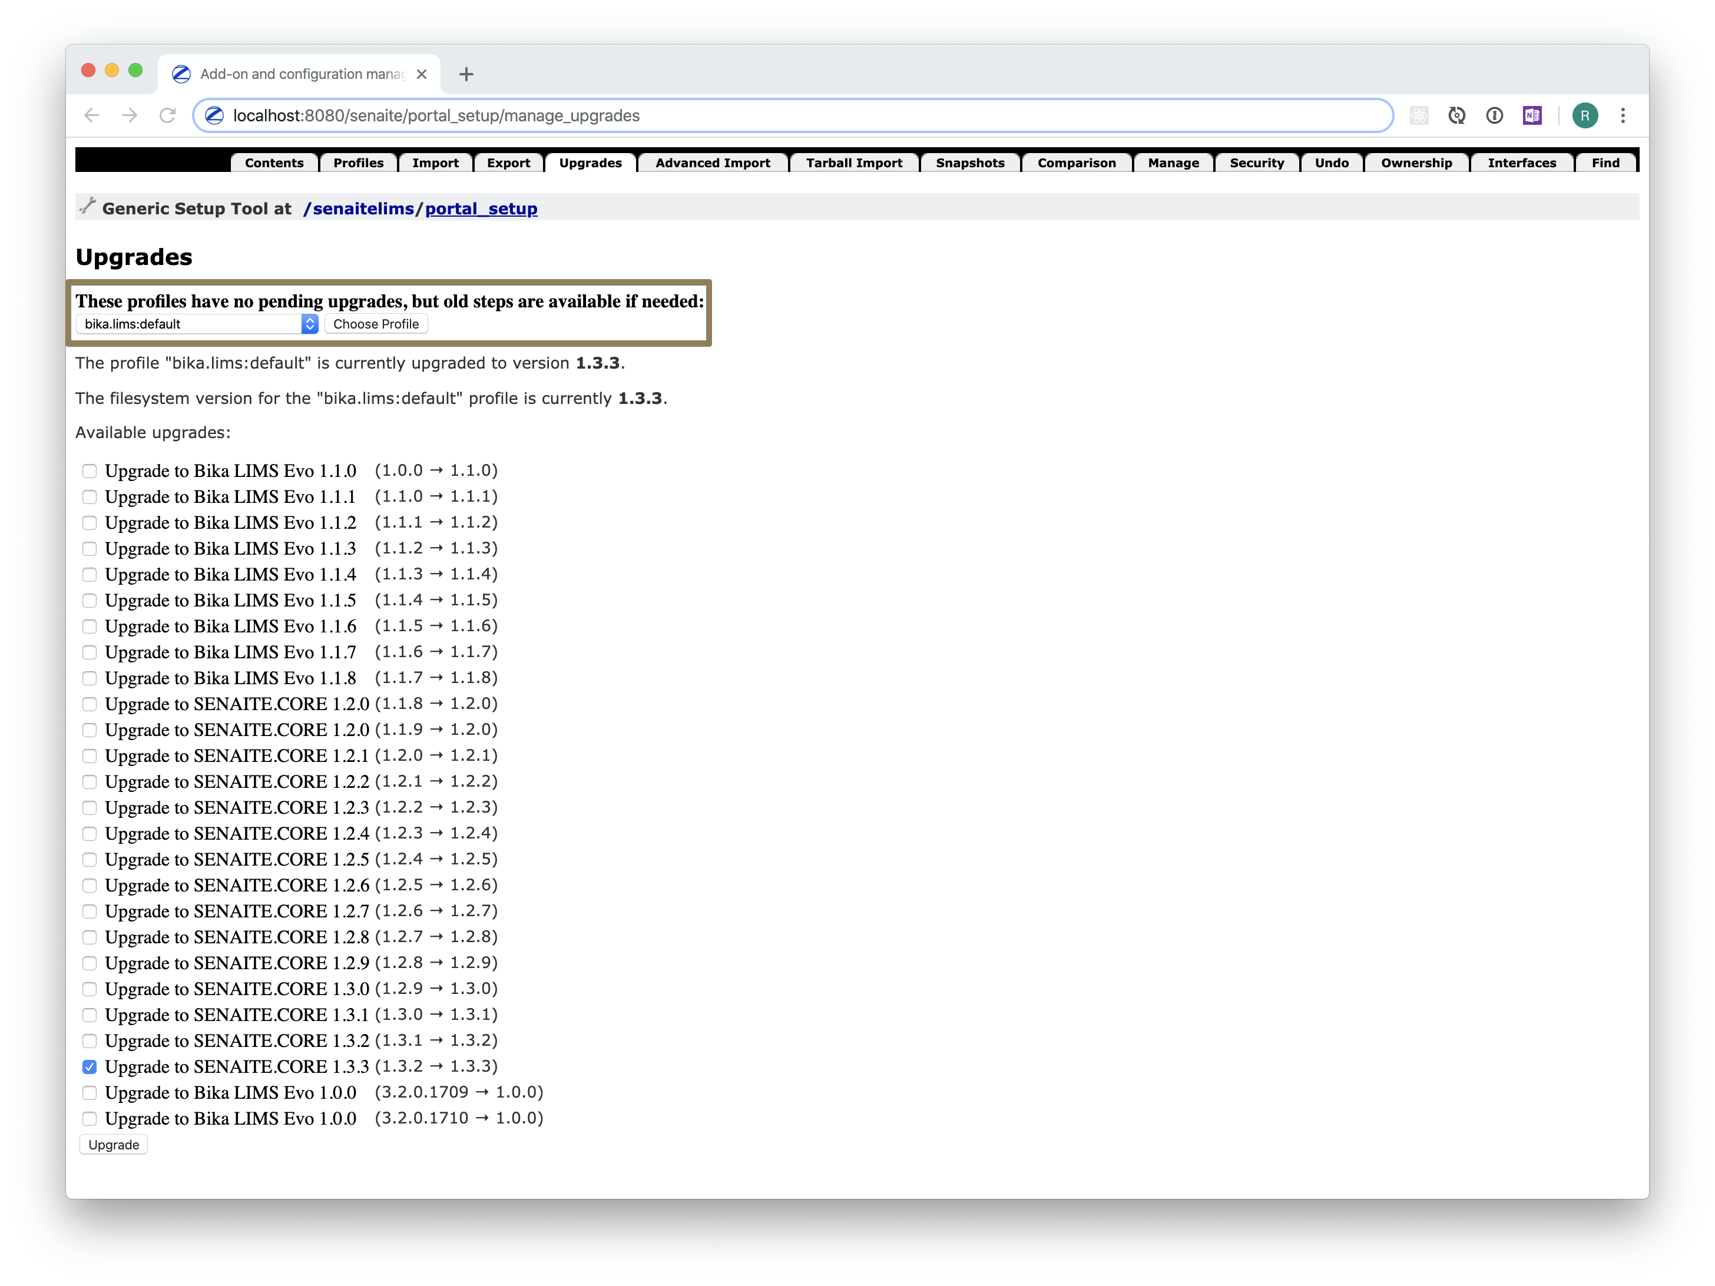Image resolution: width=1715 pixels, height=1286 pixels.
Task: Go to the Advanced Import tab
Action: tap(713, 163)
